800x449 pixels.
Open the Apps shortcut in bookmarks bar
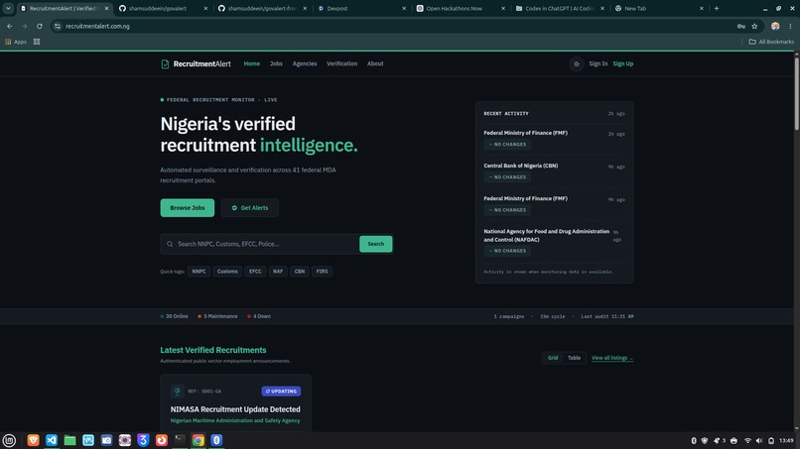[16, 42]
